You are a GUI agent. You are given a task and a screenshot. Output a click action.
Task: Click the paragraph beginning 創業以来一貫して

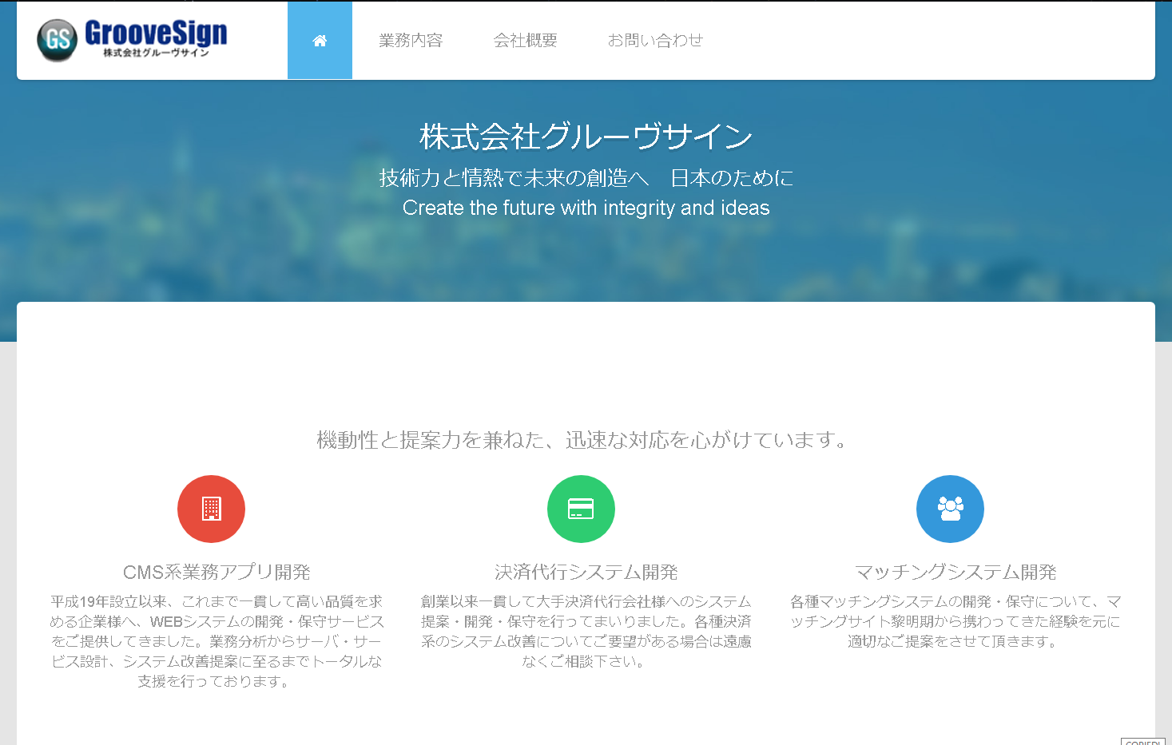click(586, 631)
